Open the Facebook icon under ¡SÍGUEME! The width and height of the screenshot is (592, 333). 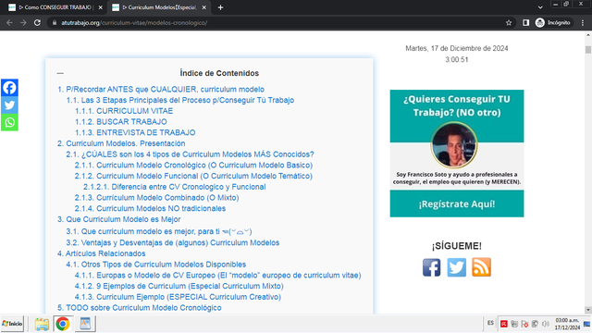coord(432,267)
